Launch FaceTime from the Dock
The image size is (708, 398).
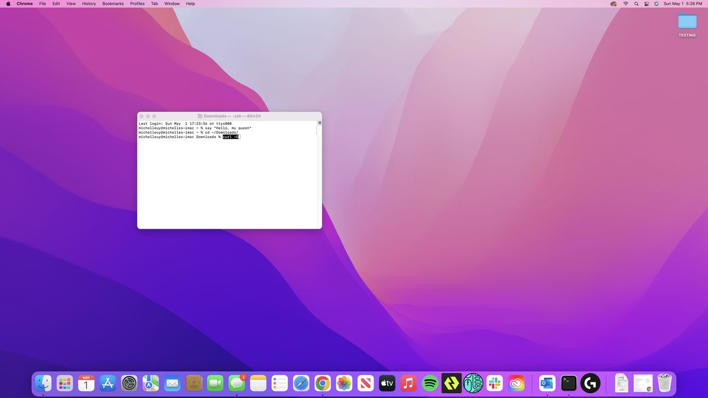[x=215, y=383]
